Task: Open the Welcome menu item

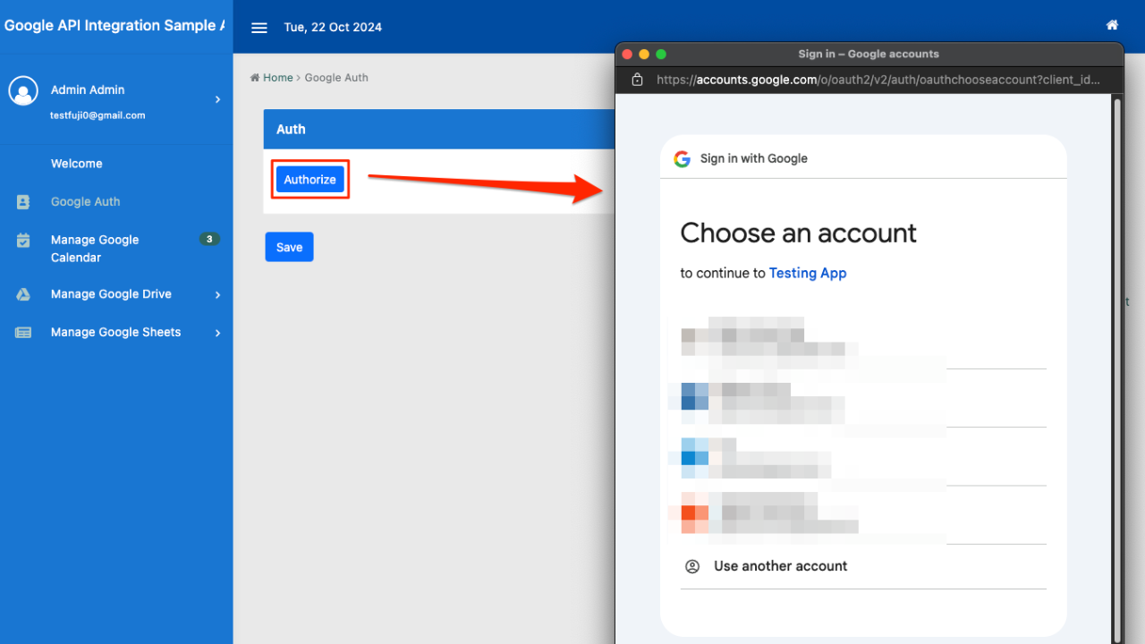Action: point(77,164)
